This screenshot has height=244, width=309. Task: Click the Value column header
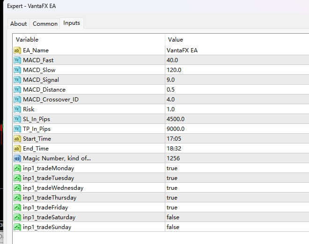(x=176, y=40)
